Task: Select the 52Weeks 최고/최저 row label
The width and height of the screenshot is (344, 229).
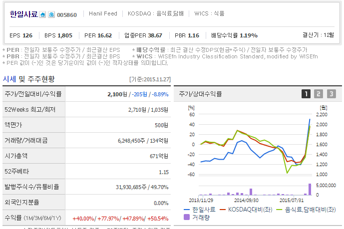Action: [30, 109]
